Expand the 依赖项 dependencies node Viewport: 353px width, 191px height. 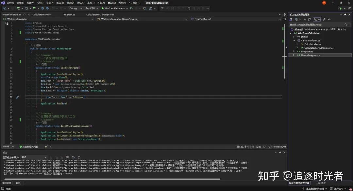coord(294,37)
